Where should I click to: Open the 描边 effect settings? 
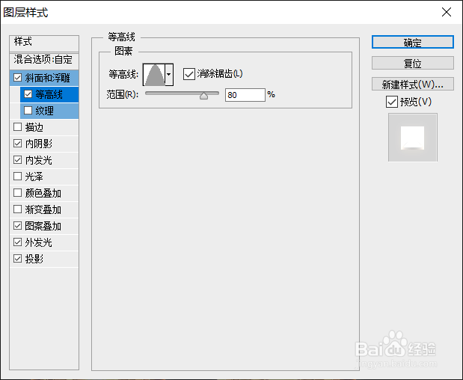34,128
